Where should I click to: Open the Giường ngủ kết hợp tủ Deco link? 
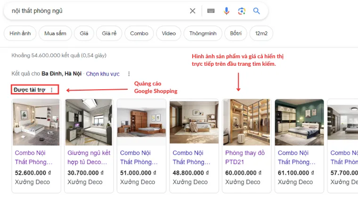(89, 157)
